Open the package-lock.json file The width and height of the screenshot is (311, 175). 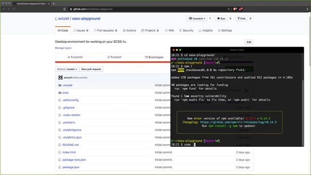pos(74,160)
